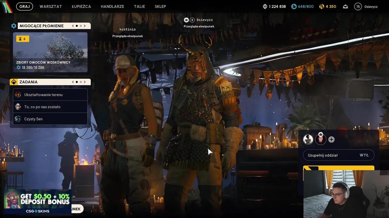Click the add squad member plus icon
Image resolution: width=389 pixels, height=218 pixels.
pos(331,139)
